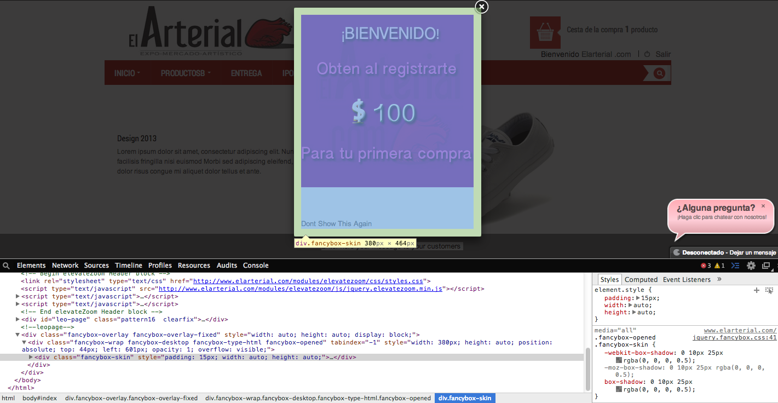The image size is (778, 403).
Task: Expand the width property triangle
Action: click(631, 305)
